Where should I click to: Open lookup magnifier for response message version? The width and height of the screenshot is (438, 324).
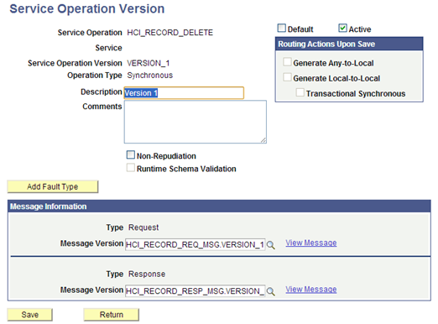point(270,291)
